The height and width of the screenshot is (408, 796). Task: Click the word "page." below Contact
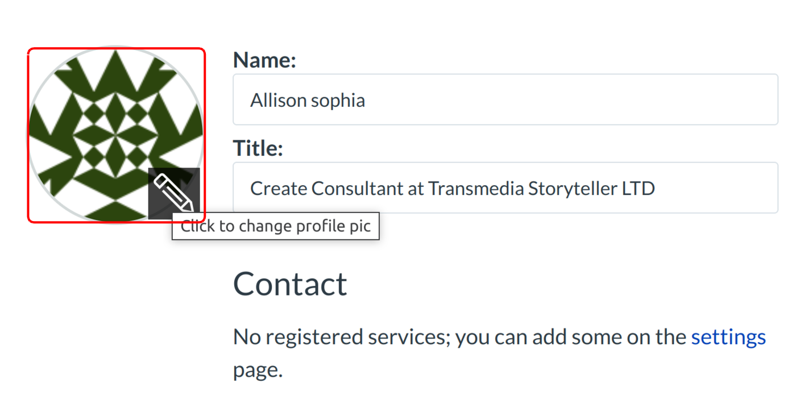click(x=258, y=370)
